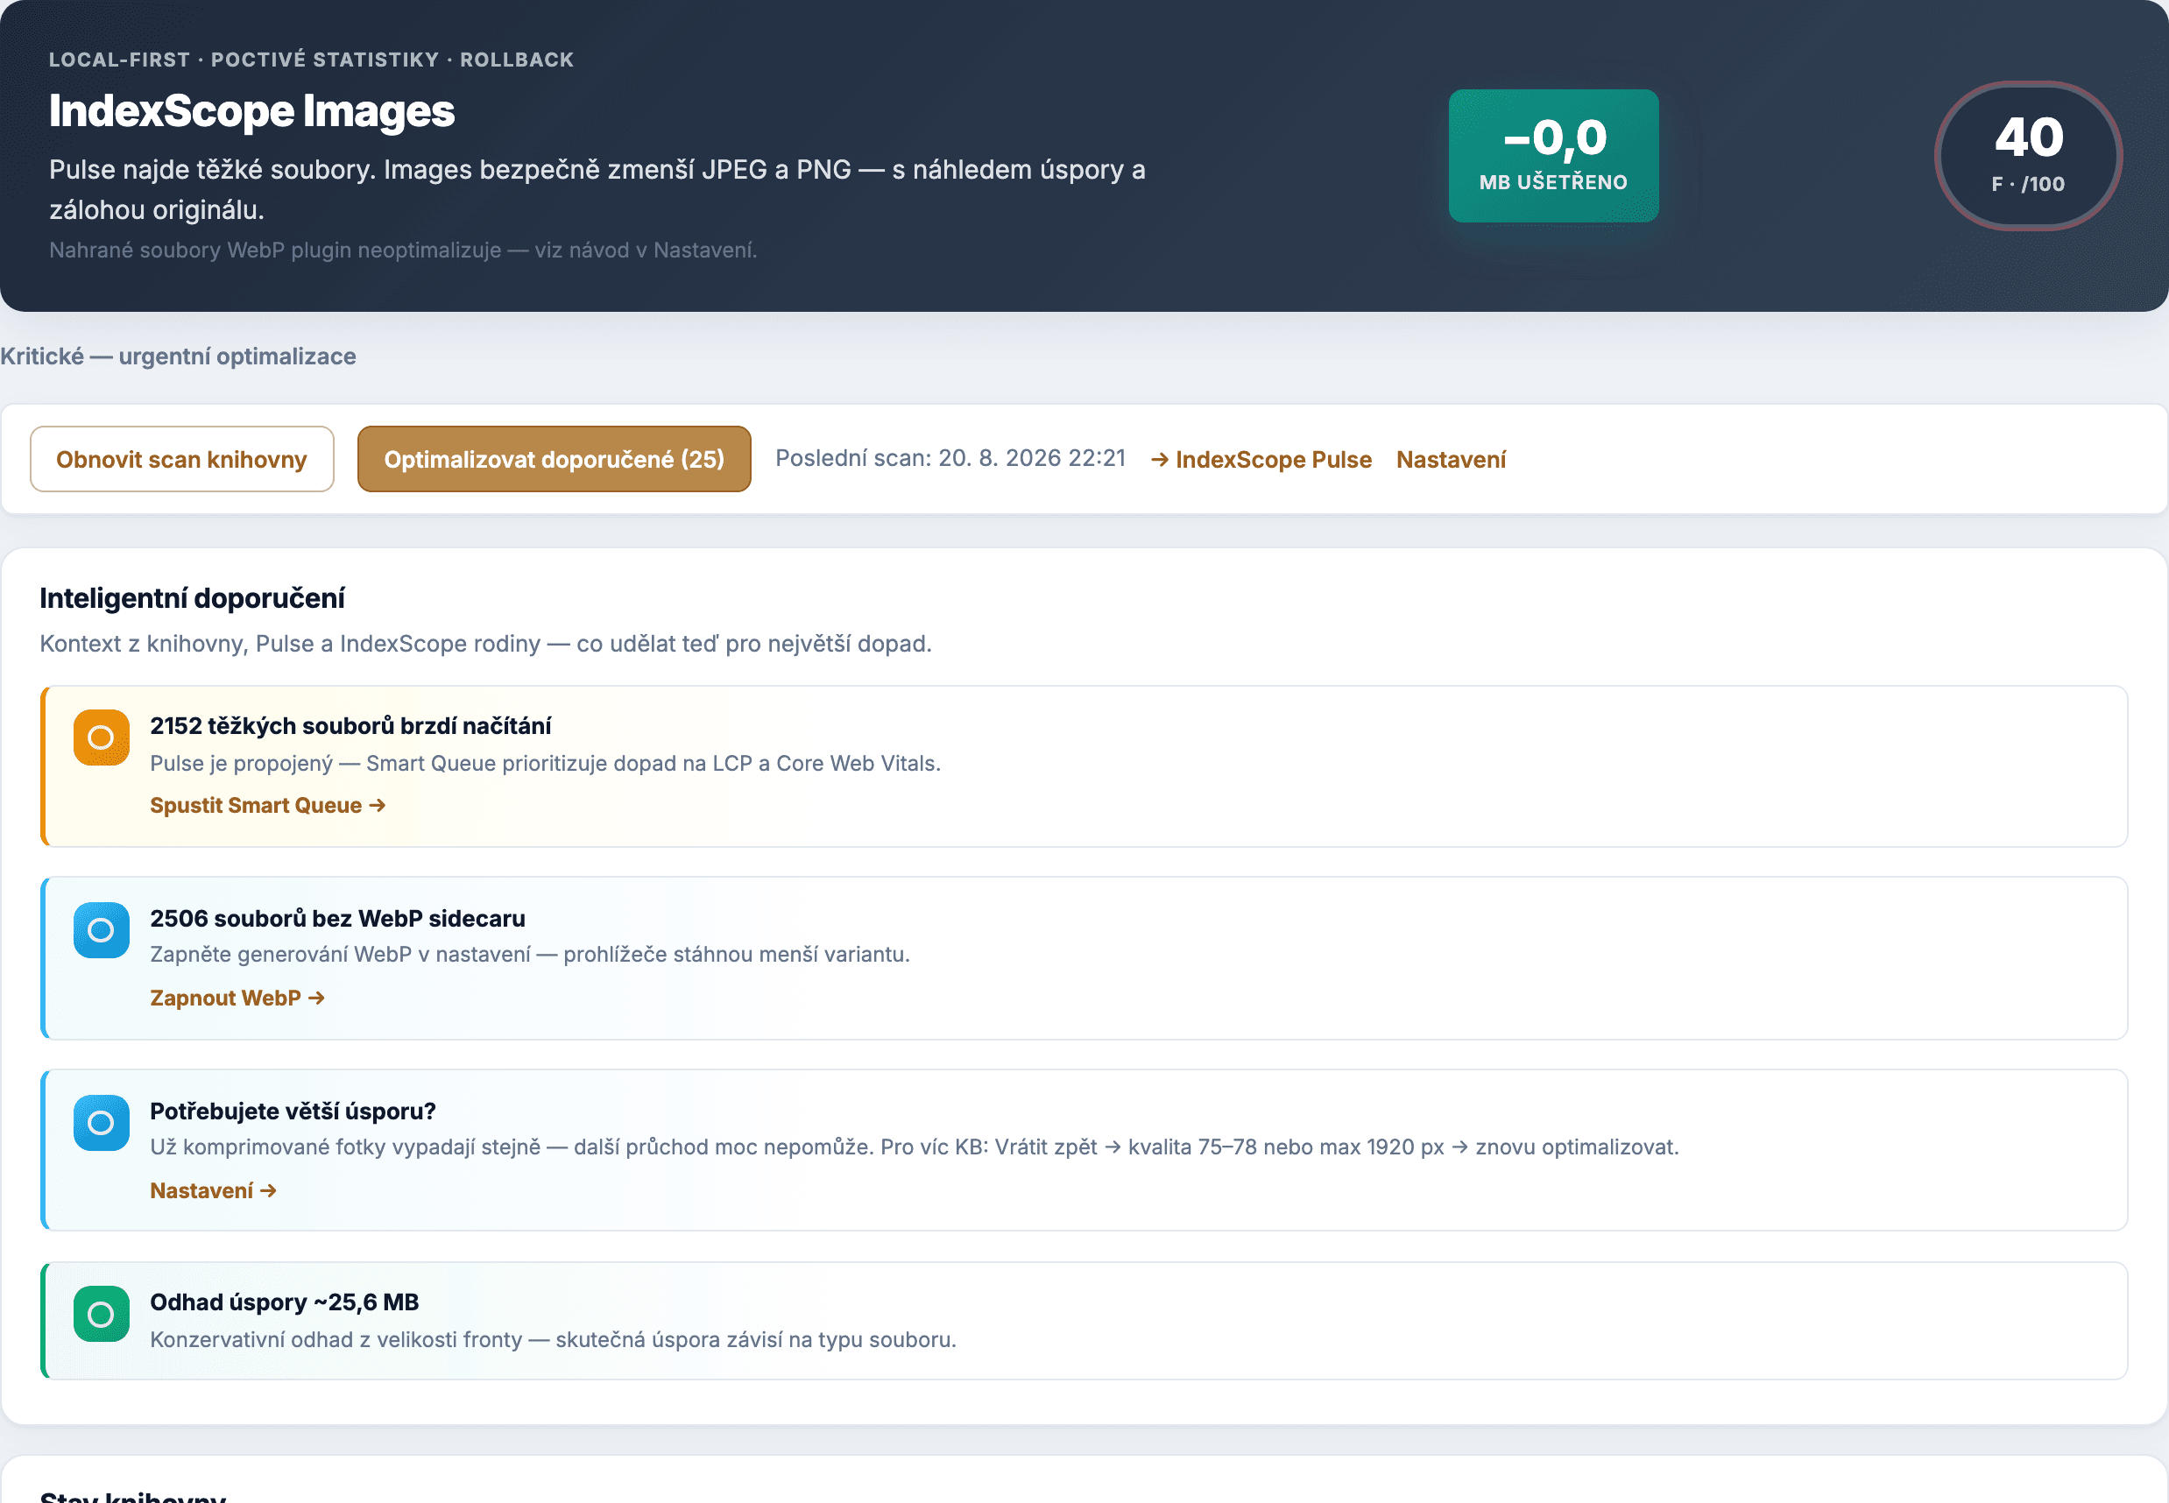
Task: Start Optimalizovat doporučené (25)
Action: 554,459
